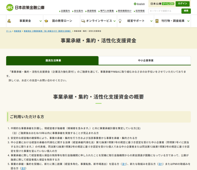This screenshot has height=170, width=197.
Task: Open the 刊行物・調査結果 menu
Action: (172, 21)
